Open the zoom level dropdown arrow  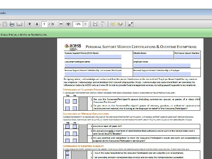tap(85, 24)
